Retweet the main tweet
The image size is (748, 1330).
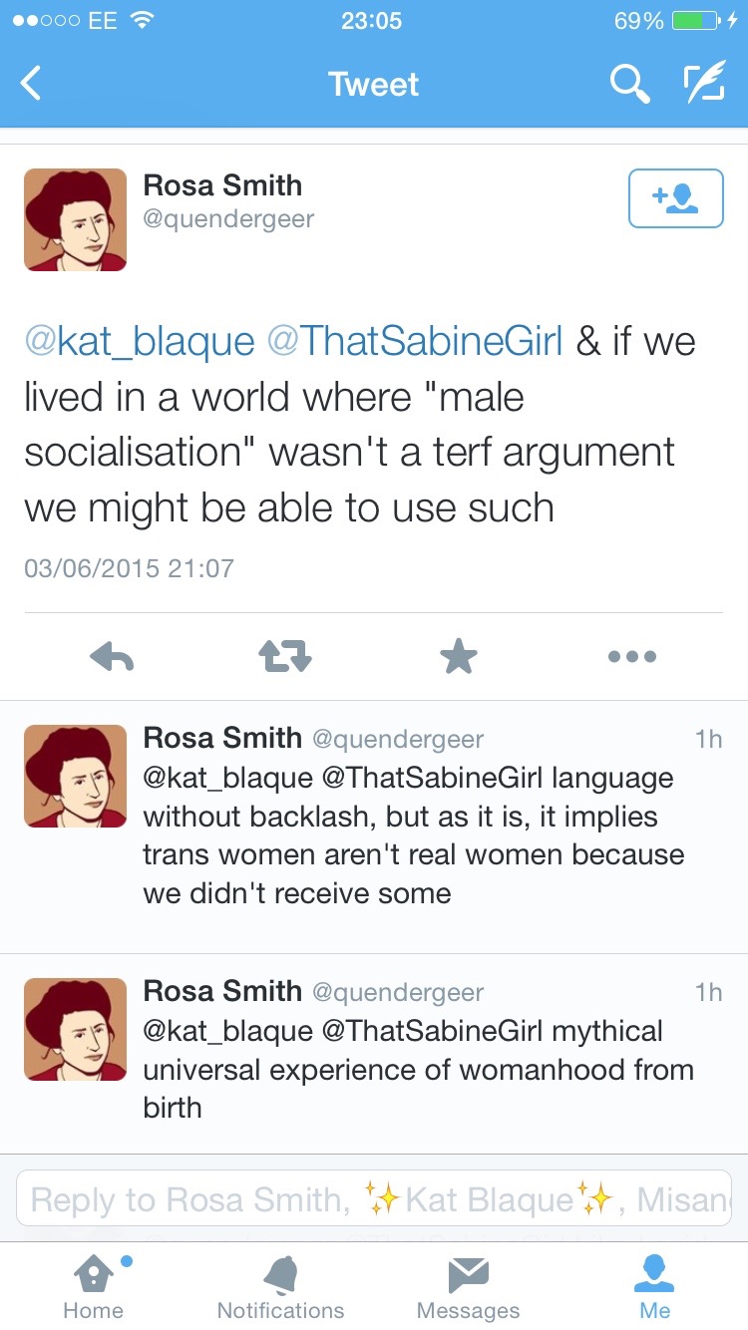pyautogui.click(x=285, y=656)
